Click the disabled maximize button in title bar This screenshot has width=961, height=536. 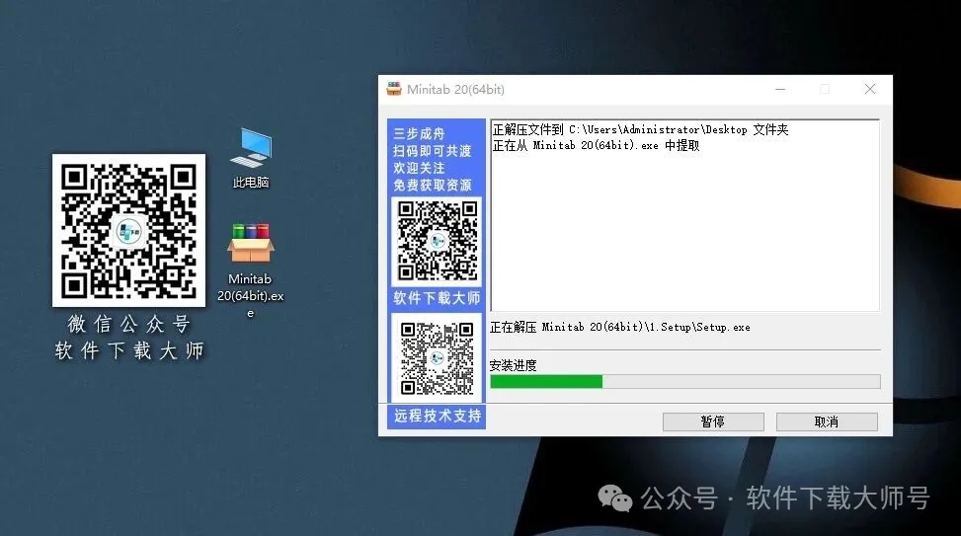[825, 90]
